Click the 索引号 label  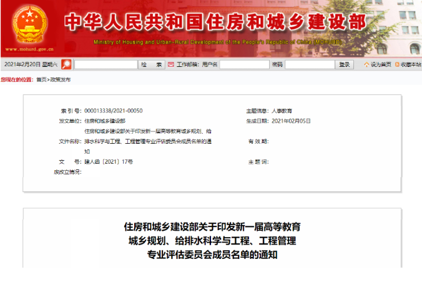coord(71,111)
